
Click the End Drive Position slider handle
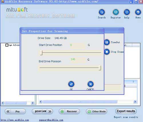point(100,68)
